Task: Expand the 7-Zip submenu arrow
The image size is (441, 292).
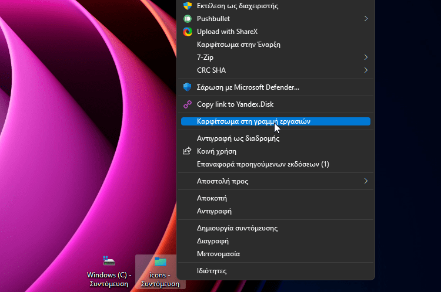Action: 366,57
